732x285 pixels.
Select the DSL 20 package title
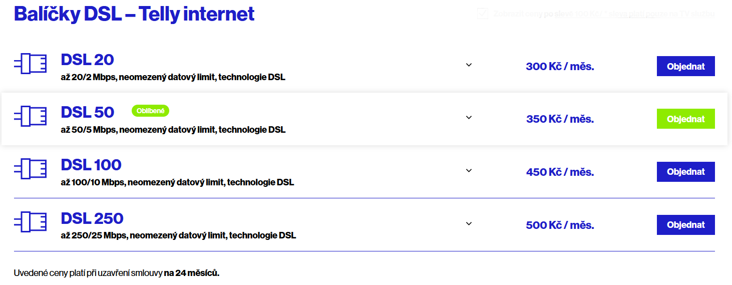88,60
